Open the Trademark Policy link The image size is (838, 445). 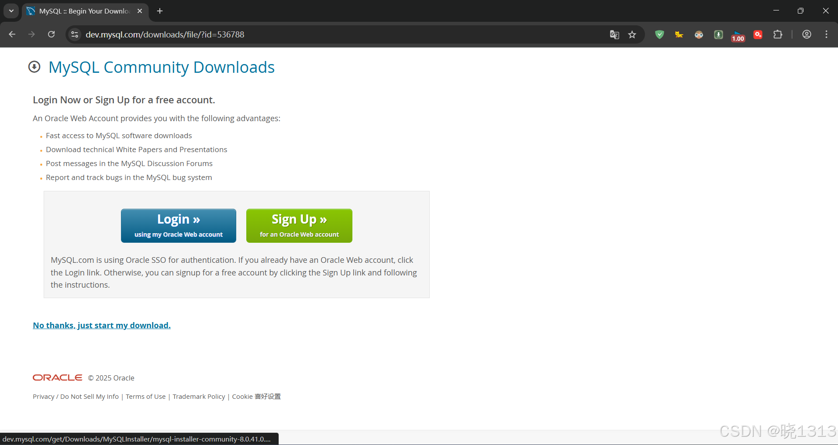[x=199, y=397]
